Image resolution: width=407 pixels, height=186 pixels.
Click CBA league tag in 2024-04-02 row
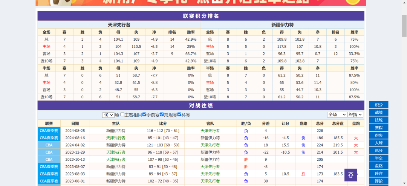[49, 145]
